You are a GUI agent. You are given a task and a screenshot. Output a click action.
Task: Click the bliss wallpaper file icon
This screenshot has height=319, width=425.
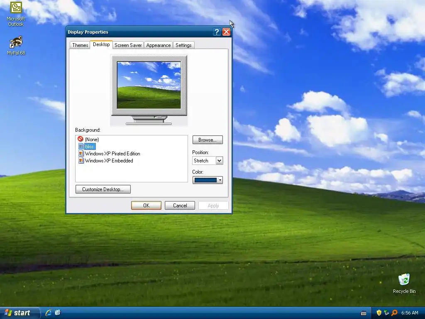pos(81,147)
